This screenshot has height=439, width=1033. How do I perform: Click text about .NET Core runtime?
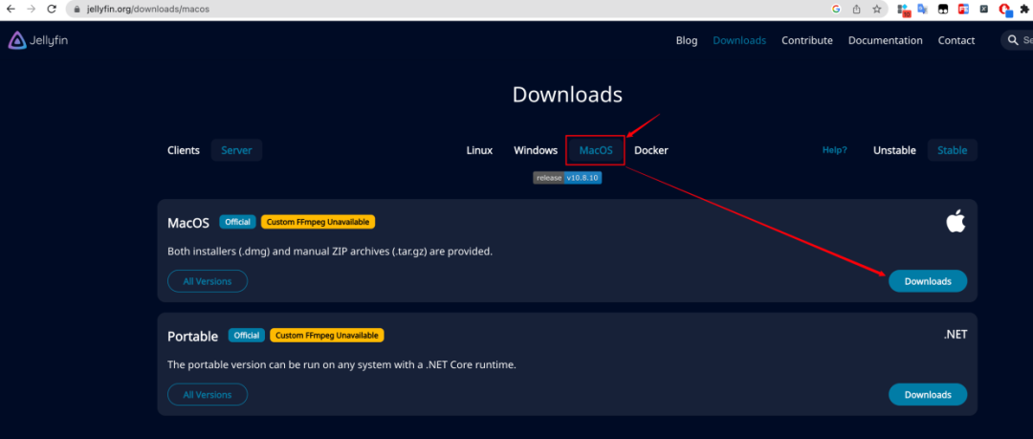[x=341, y=364]
